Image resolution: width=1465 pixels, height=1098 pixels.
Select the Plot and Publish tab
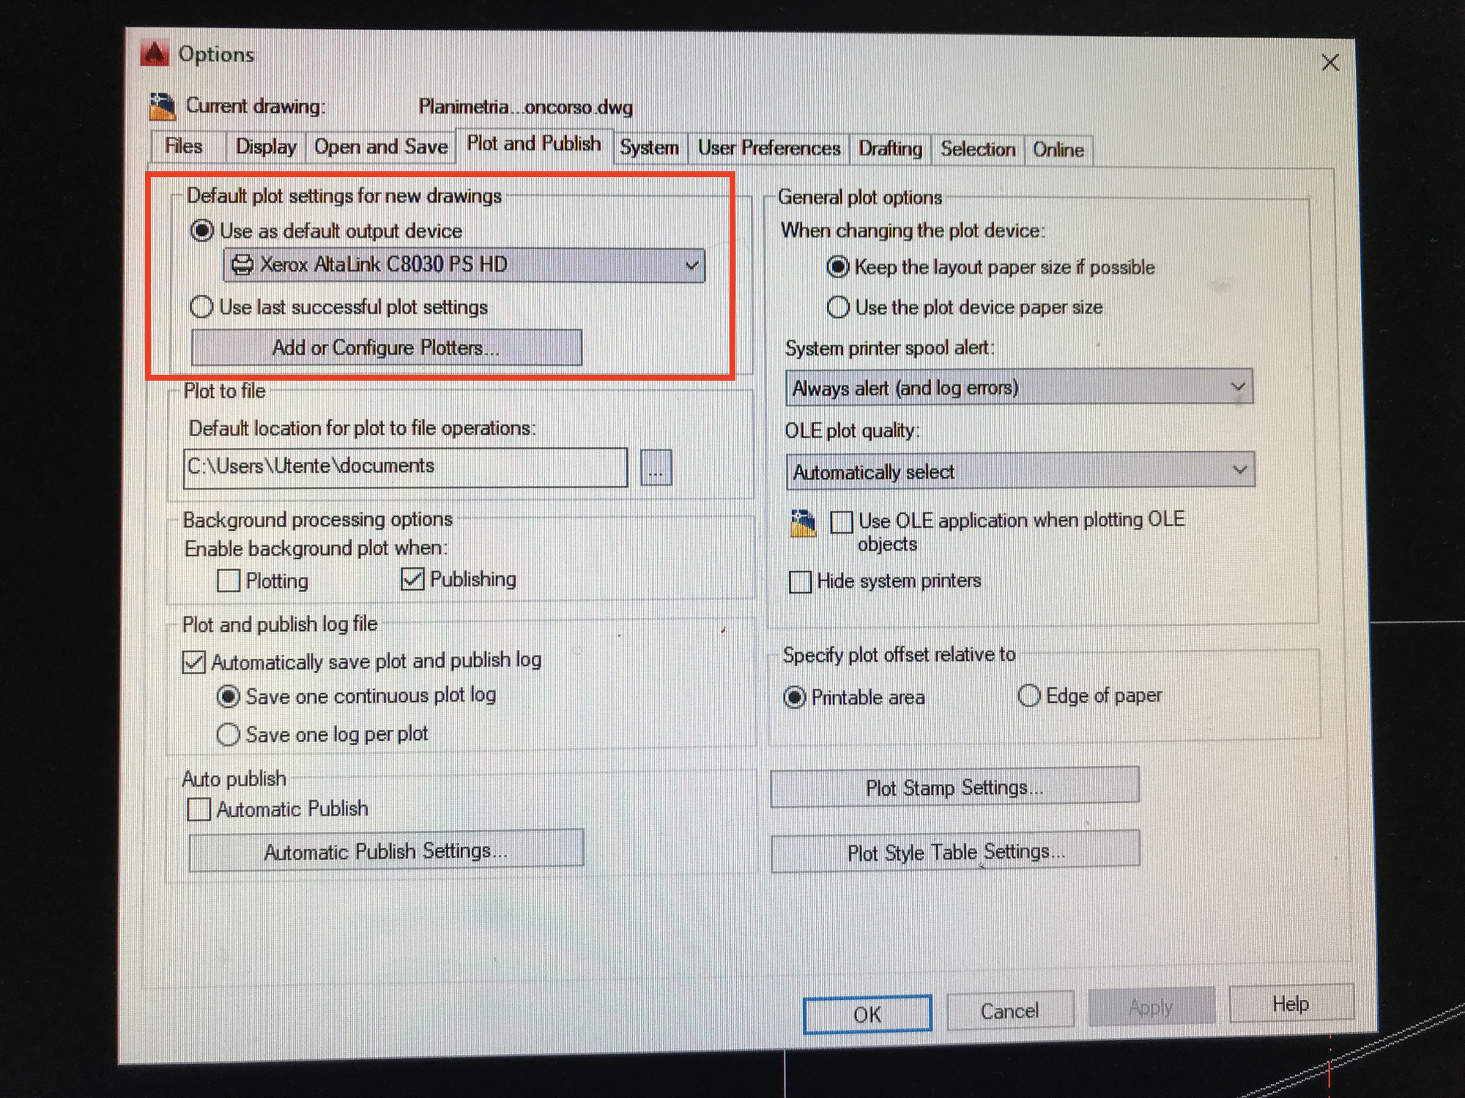[534, 143]
